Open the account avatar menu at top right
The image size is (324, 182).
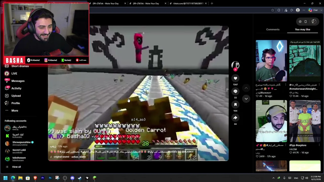coord(314,21)
